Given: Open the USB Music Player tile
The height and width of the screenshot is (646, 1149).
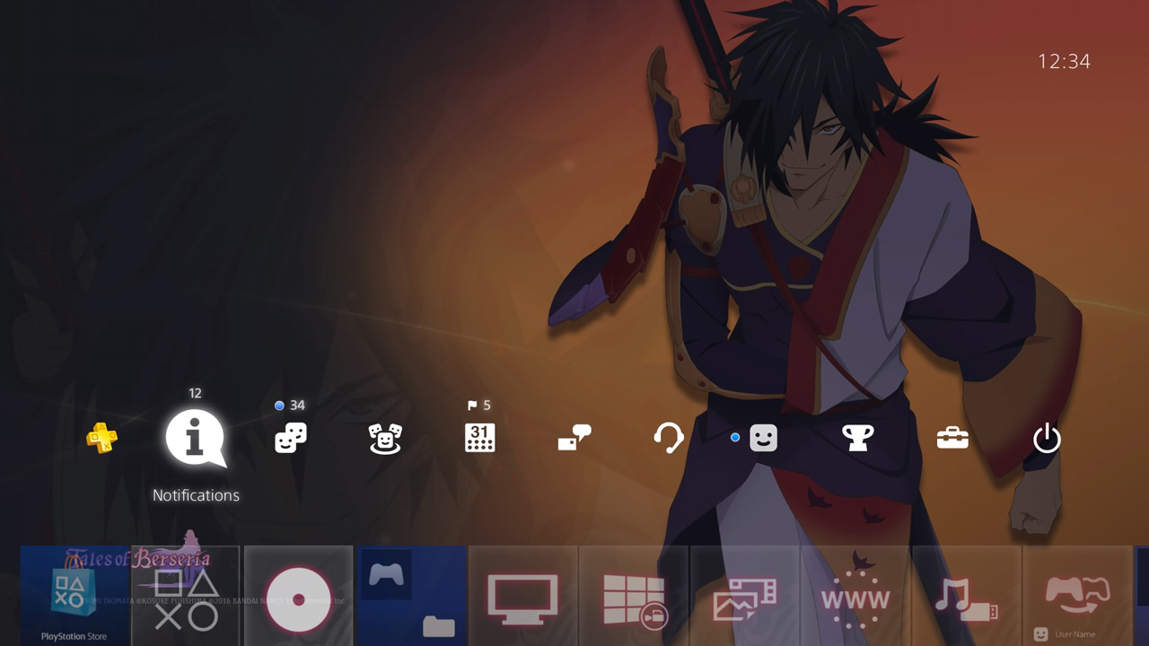Looking at the screenshot, I should (x=967, y=596).
